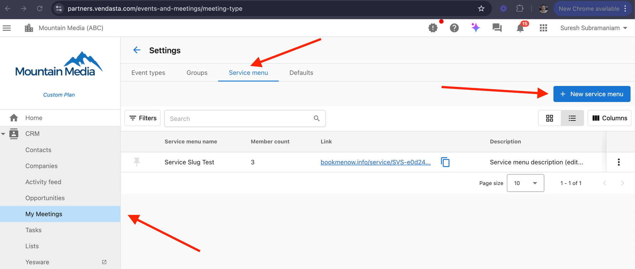635x269 pixels.
Task: Select My Meetings in the sidebar
Action: [x=60, y=214]
